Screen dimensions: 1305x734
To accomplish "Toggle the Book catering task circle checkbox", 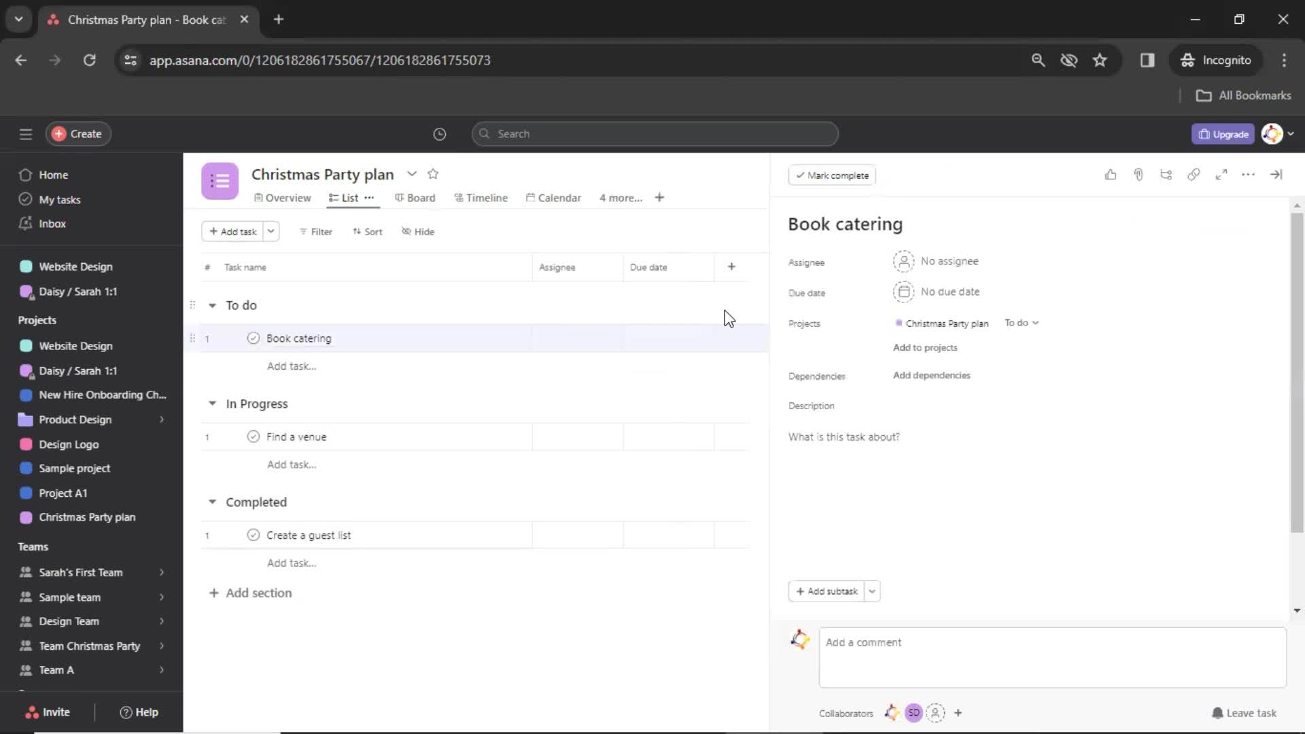I will pyautogui.click(x=253, y=338).
